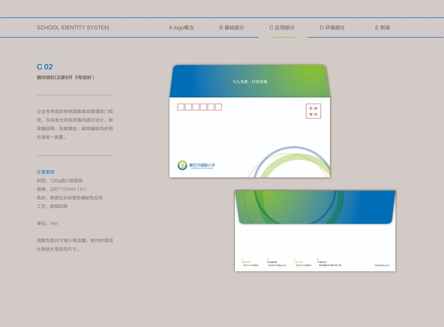Click the C 02 page heading
The image size is (444, 327).
(45, 67)
